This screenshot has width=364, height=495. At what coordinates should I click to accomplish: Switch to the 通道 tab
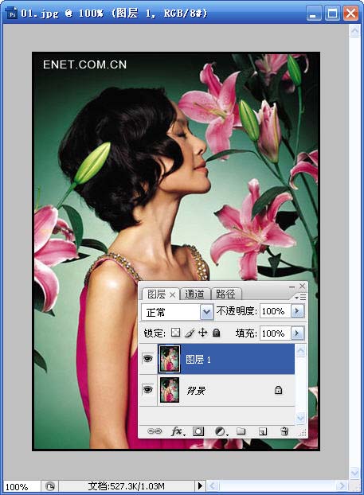tap(194, 294)
